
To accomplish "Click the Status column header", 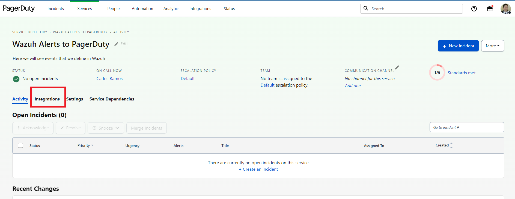I will (x=35, y=146).
